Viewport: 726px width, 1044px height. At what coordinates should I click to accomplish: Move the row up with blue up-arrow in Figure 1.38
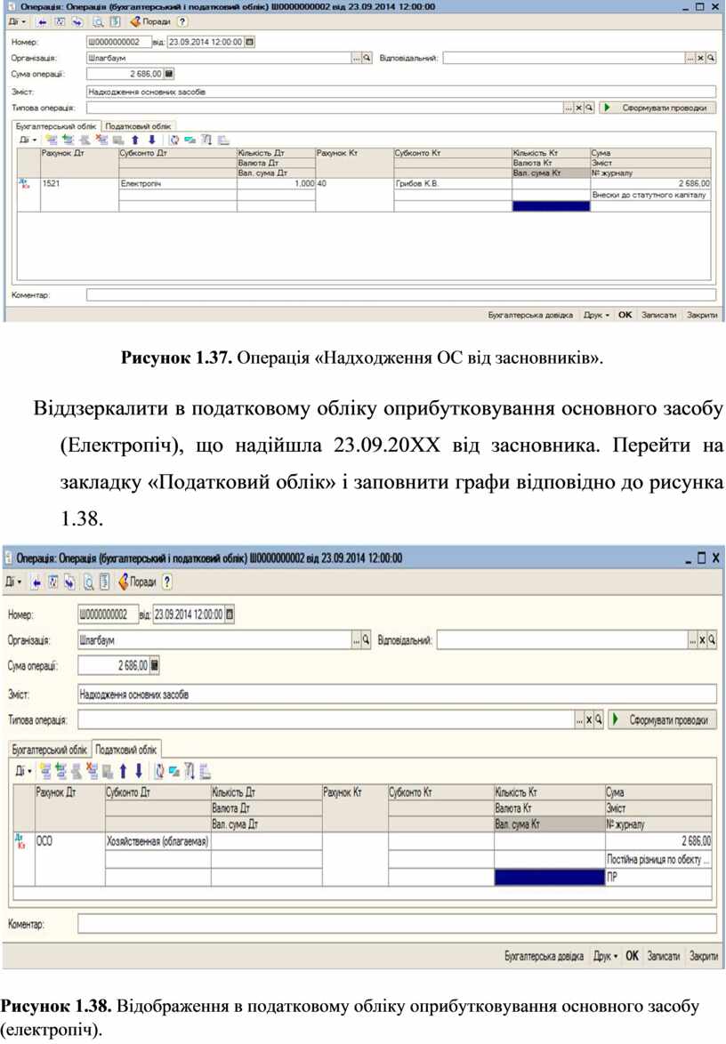pos(123,771)
